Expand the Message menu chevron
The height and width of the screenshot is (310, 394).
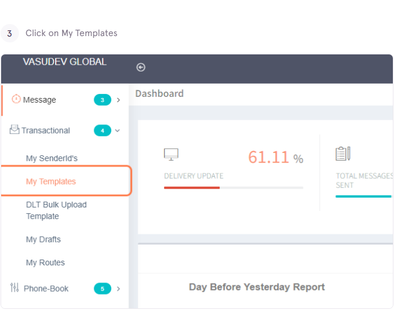[118, 100]
